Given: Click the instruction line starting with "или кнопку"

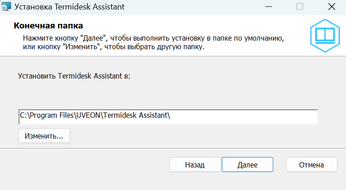Looking at the screenshot, I should (113, 47).
